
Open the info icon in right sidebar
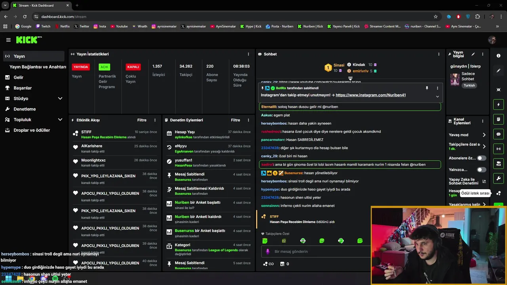498,56
